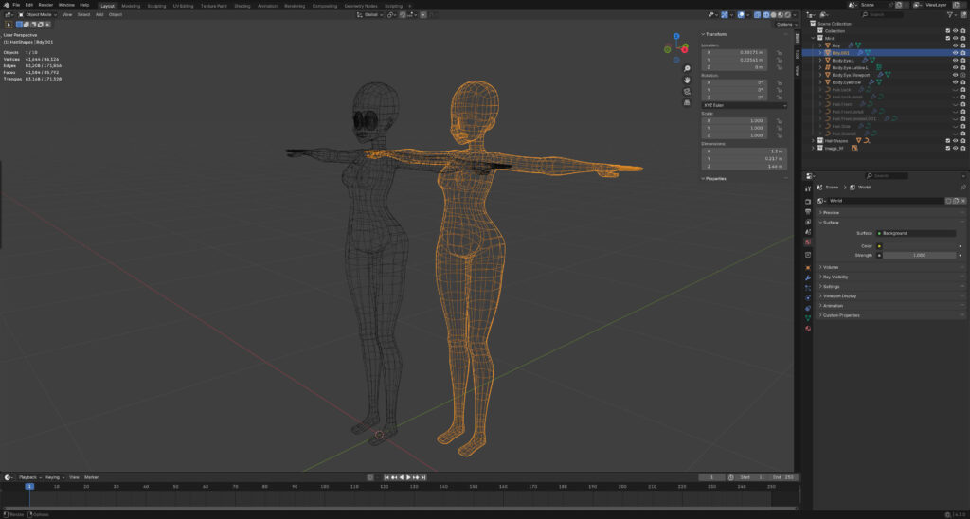Click frame 1 marker in timeline
Screen dimensions: 970x519
tap(28, 487)
